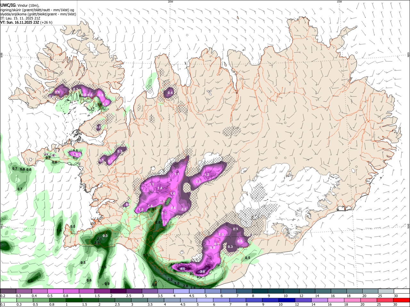Viewport: 410px width, 307px height.
Task: Pick the 1.5 purple swatch in the upper legend
Action: [x=102, y=291]
